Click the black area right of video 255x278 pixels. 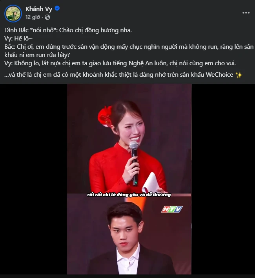[223, 179]
